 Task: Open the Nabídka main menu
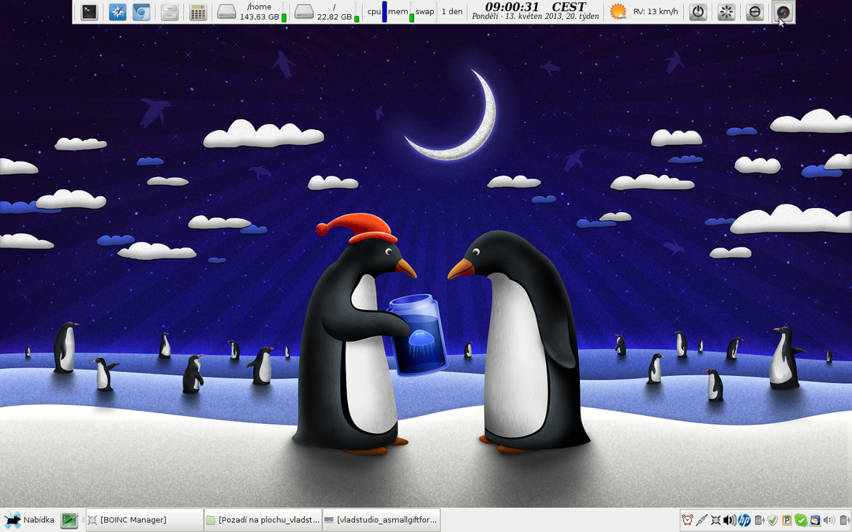click(x=29, y=520)
